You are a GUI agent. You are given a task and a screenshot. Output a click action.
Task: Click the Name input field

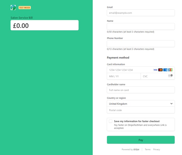click(x=141, y=26)
